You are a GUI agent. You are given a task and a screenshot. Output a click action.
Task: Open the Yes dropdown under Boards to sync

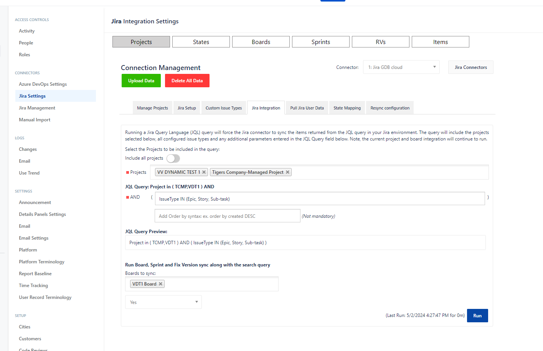163,302
